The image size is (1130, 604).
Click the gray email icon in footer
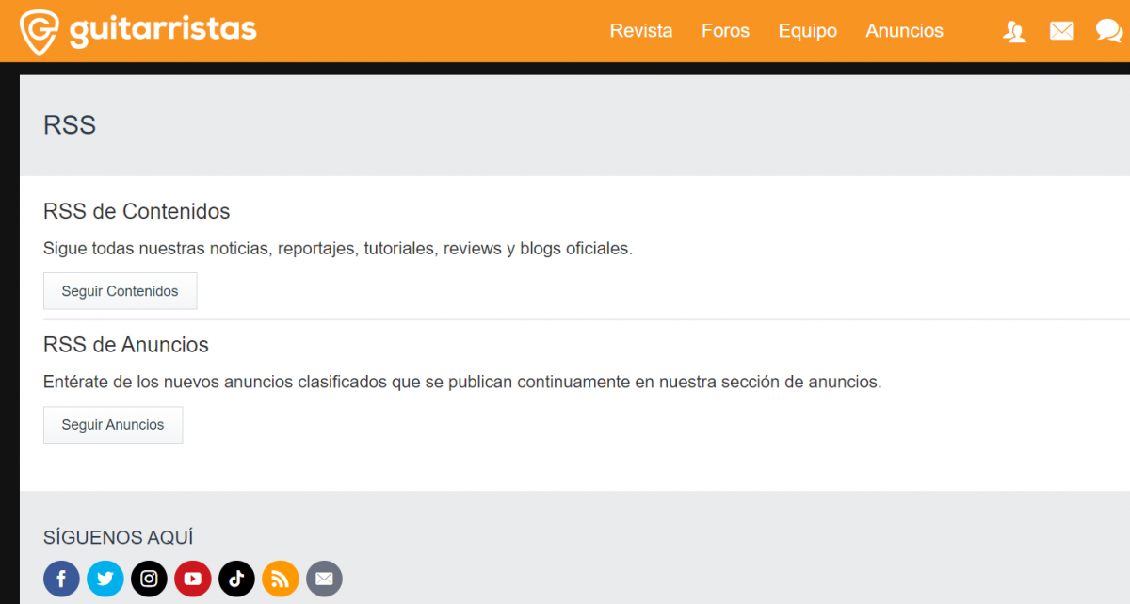click(324, 579)
